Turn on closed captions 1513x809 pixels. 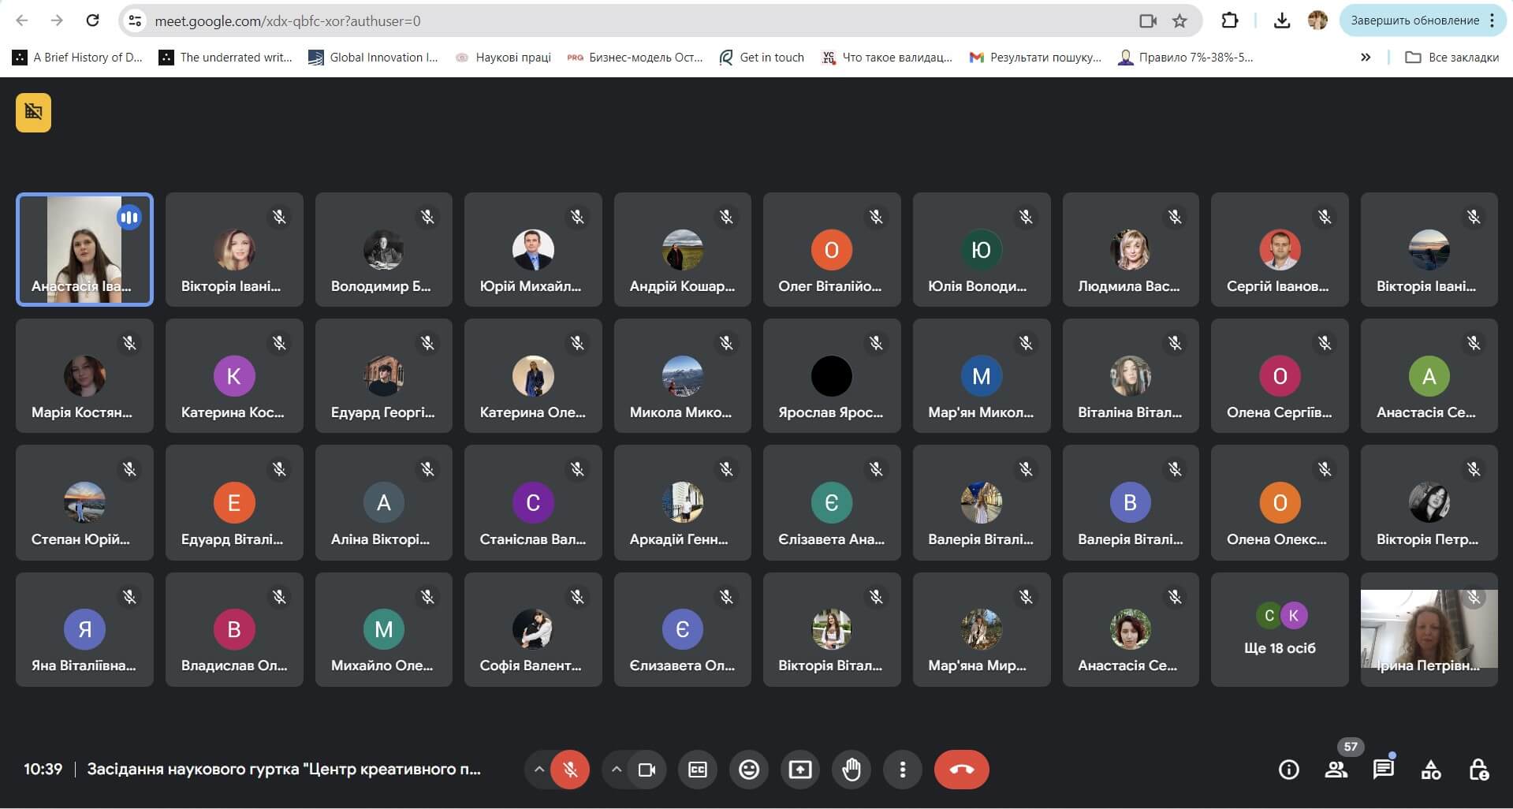point(698,770)
